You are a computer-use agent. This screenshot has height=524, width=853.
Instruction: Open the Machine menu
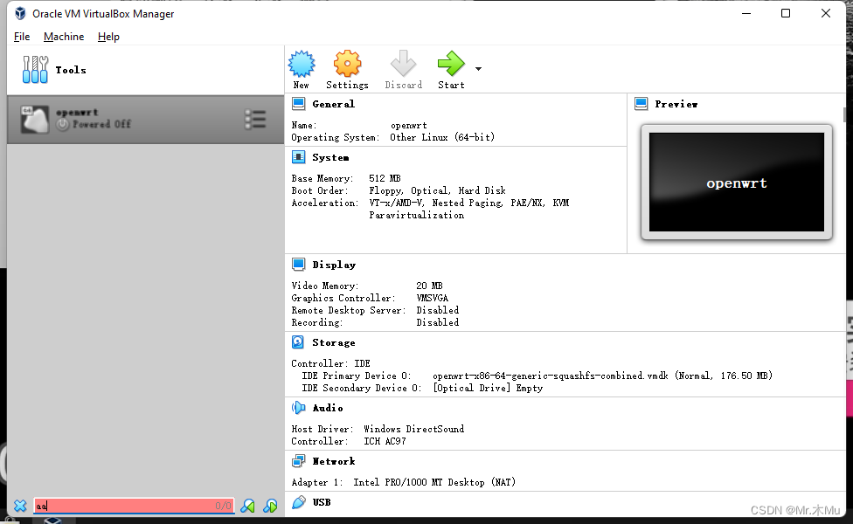click(64, 37)
